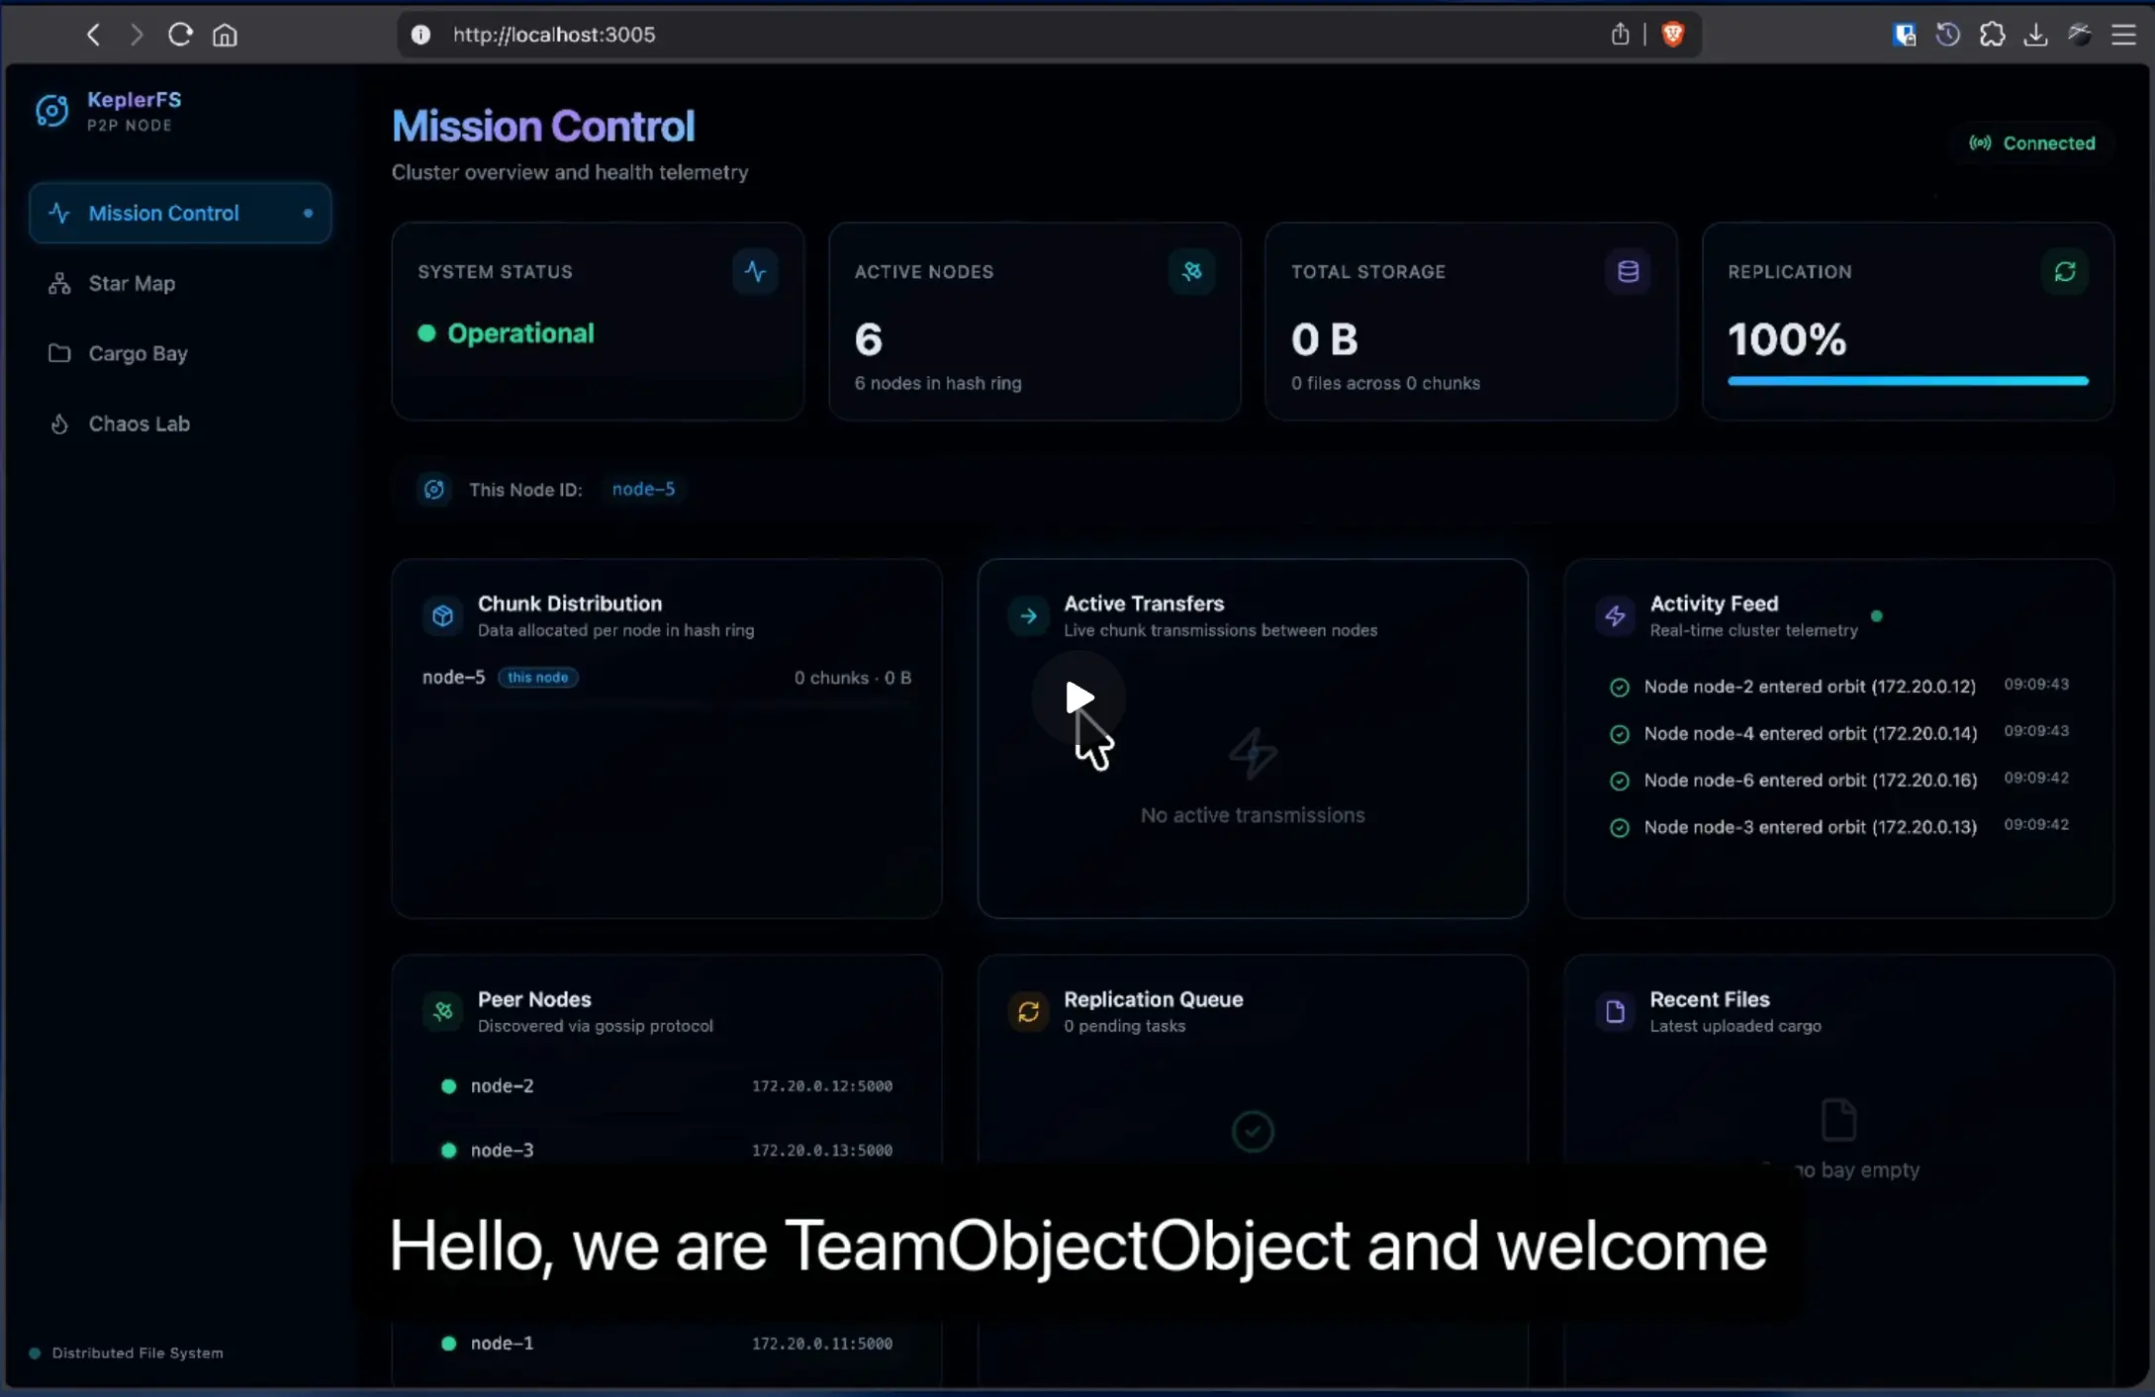
Task: Reload the page in the browser
Action: pos(180,35)
